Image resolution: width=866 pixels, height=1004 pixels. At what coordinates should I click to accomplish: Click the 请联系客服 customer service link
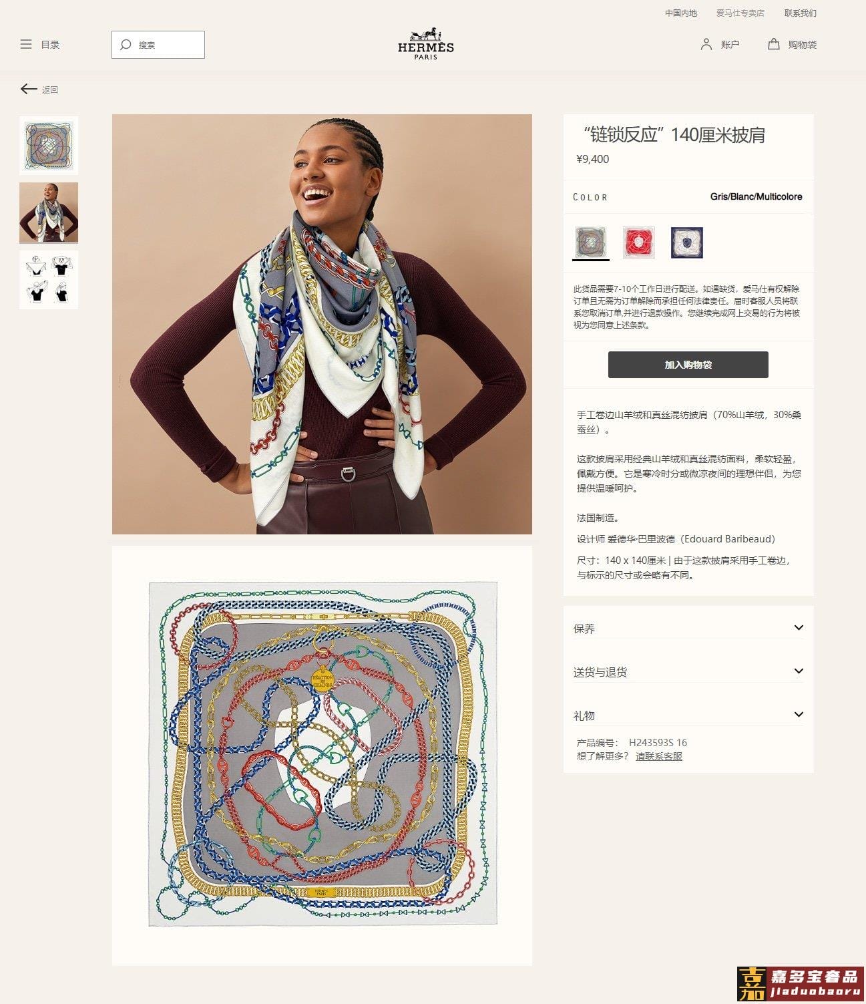click(x=658, y=756)
